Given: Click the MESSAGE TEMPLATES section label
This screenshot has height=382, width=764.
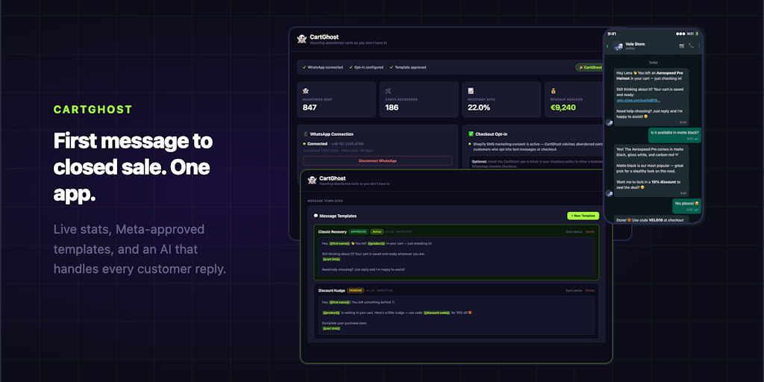Looking at the screenshot, I should [x=325, y=201].
